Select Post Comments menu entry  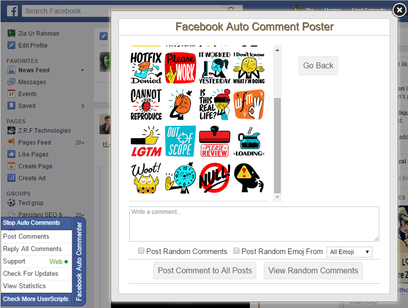tap(36, 237)
